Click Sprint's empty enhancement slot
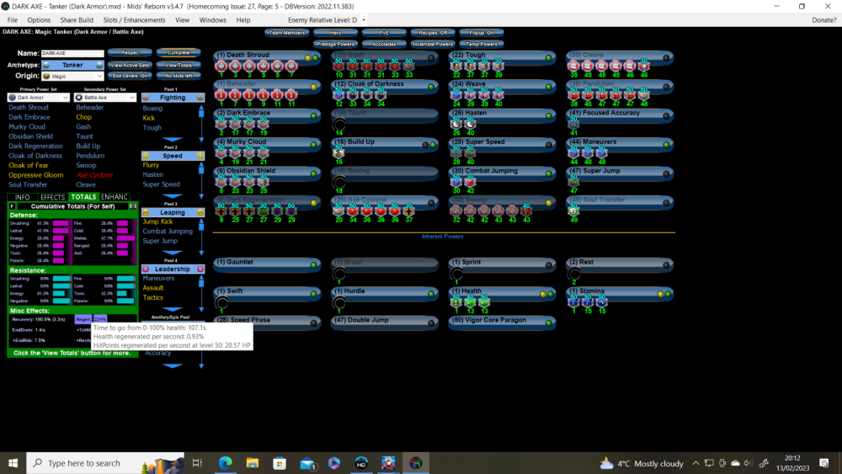This screenshot has width=842, height=474. point(456,274)
